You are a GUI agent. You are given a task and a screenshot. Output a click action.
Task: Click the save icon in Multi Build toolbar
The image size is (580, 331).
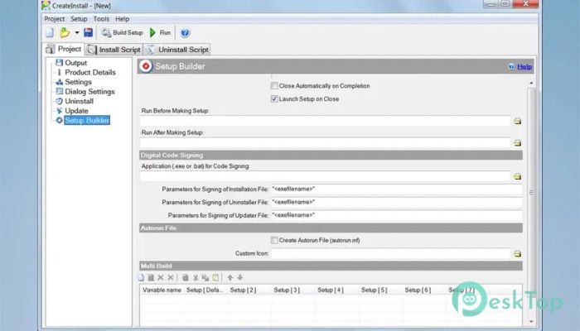coord(151,277)
